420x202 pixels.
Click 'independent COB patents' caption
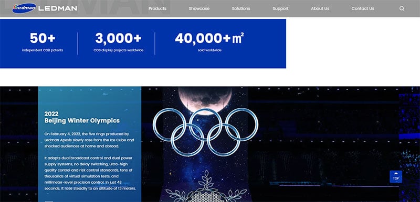tap(43, 50)
